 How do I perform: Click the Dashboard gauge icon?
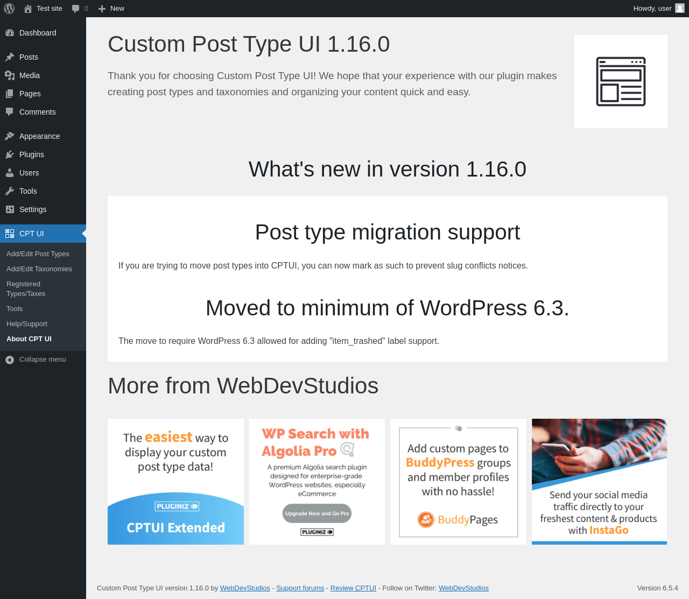coord(10,33)
